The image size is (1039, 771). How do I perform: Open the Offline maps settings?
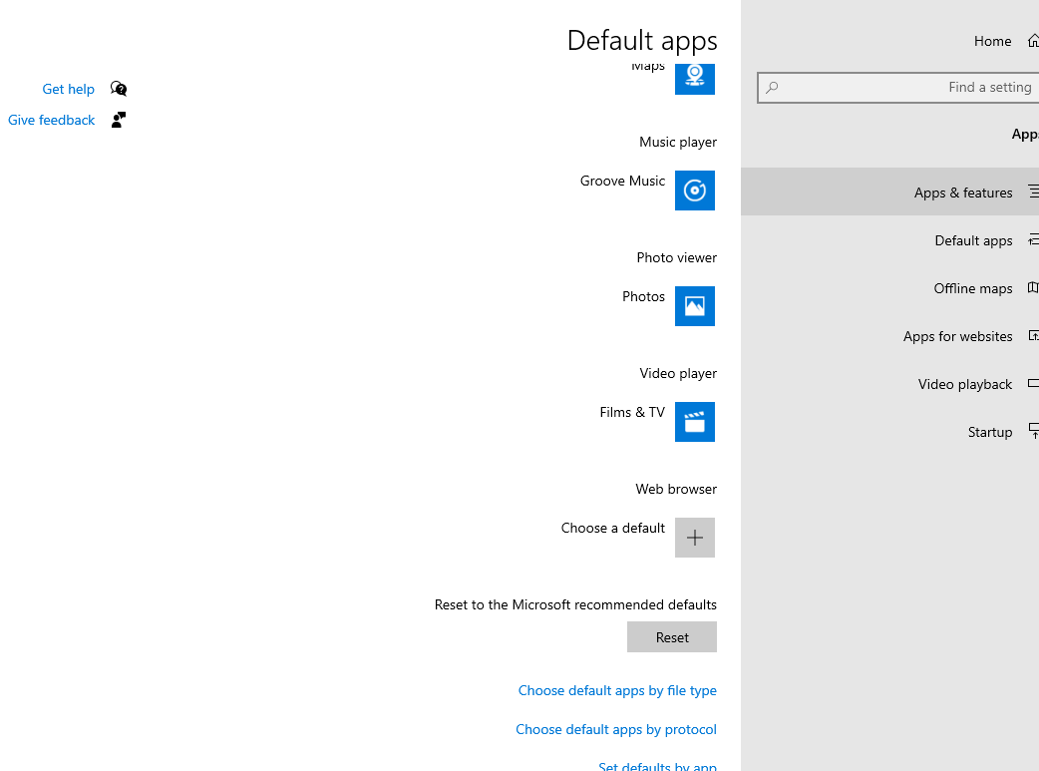889,288
